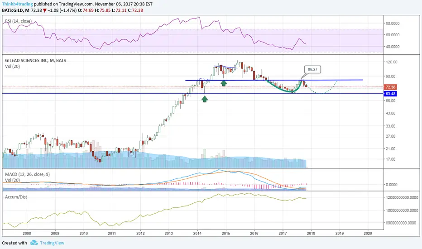The height and width of the screenshot is (249, 422).
Task: Select the Vol (20) label in MACD pane
Action: pos(12,180)
